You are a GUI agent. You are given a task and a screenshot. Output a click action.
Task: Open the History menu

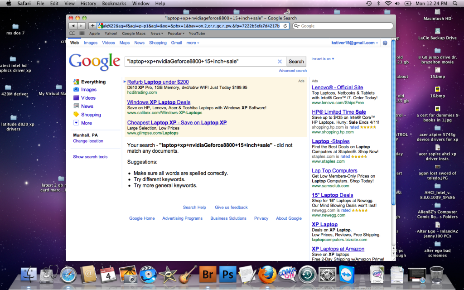pos(88,4)
